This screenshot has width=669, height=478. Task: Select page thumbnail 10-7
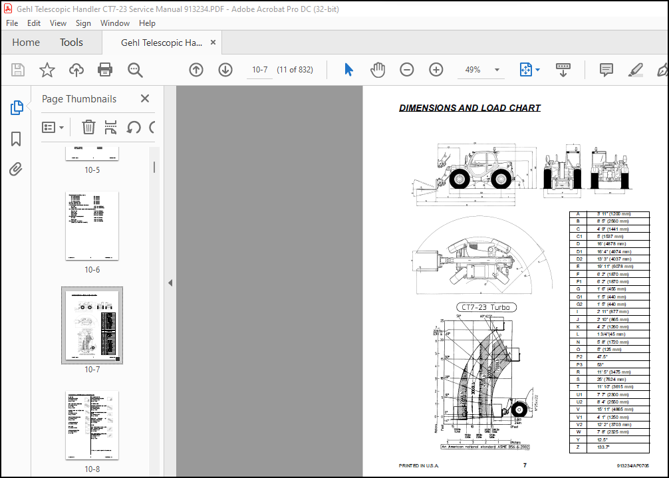pyautogui.click(x=92, y=325)
